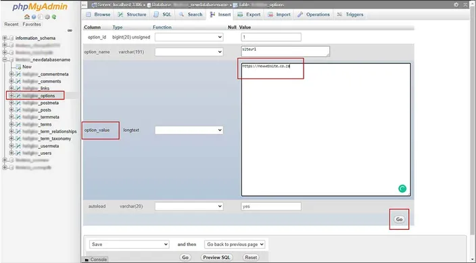Switch to the Structure tab
This screenshot has height=263, width=476.
point(132,15)
